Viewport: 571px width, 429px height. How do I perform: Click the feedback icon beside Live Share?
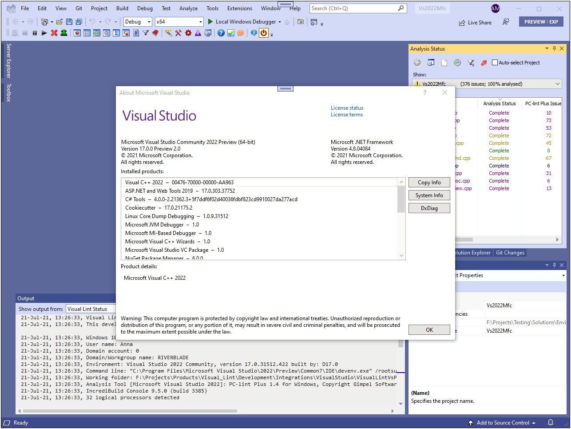(x=506, y=22)
